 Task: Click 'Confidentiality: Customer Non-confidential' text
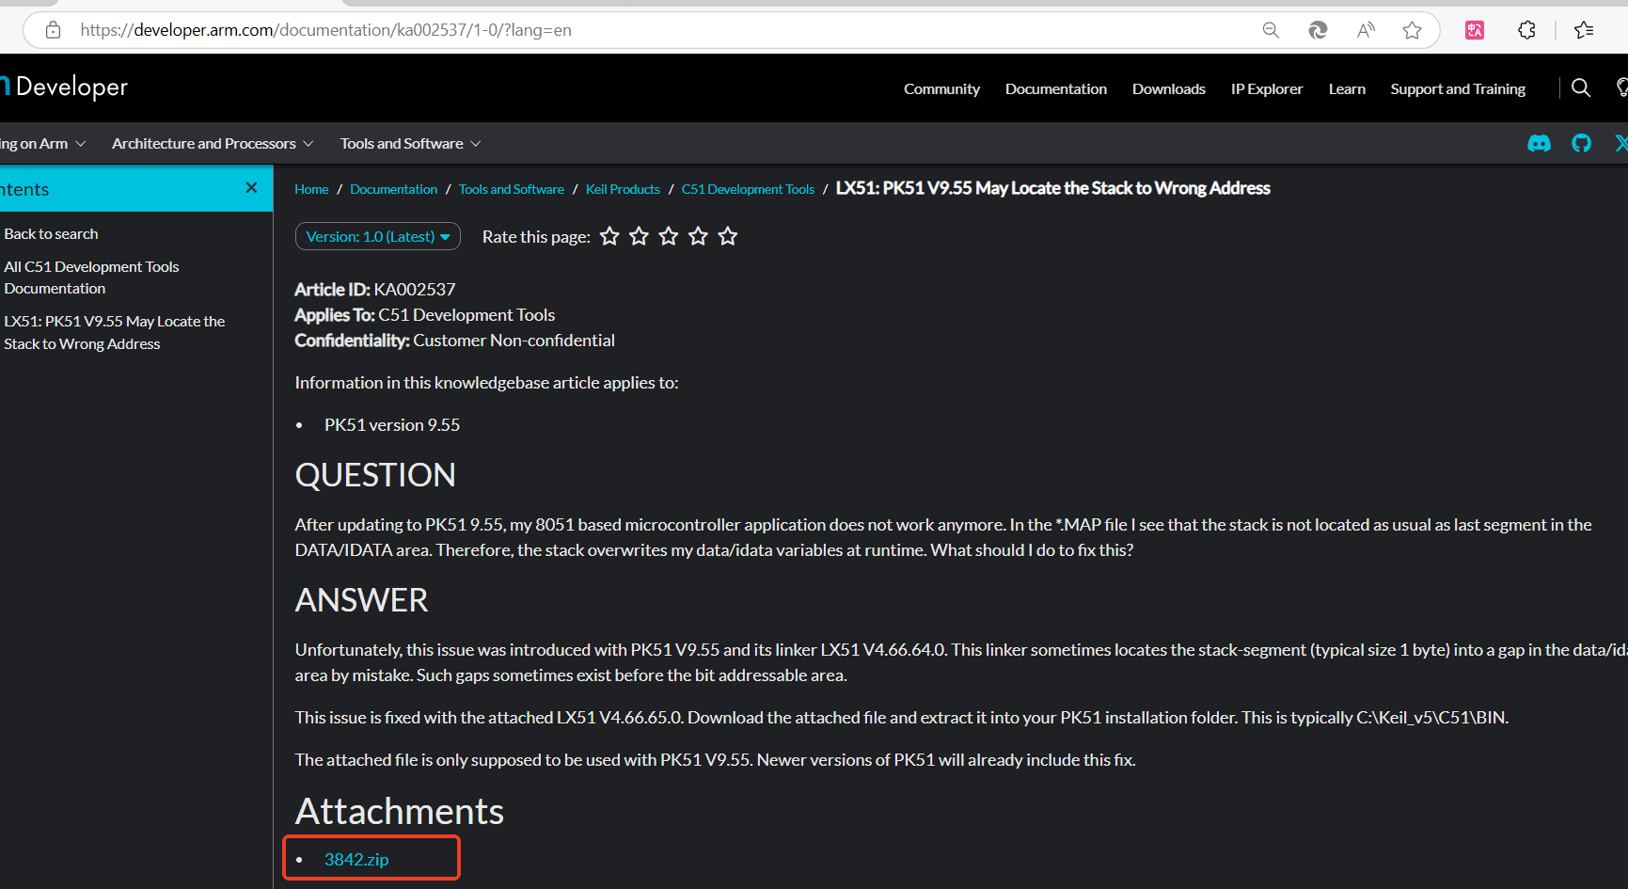coord(455,340)
